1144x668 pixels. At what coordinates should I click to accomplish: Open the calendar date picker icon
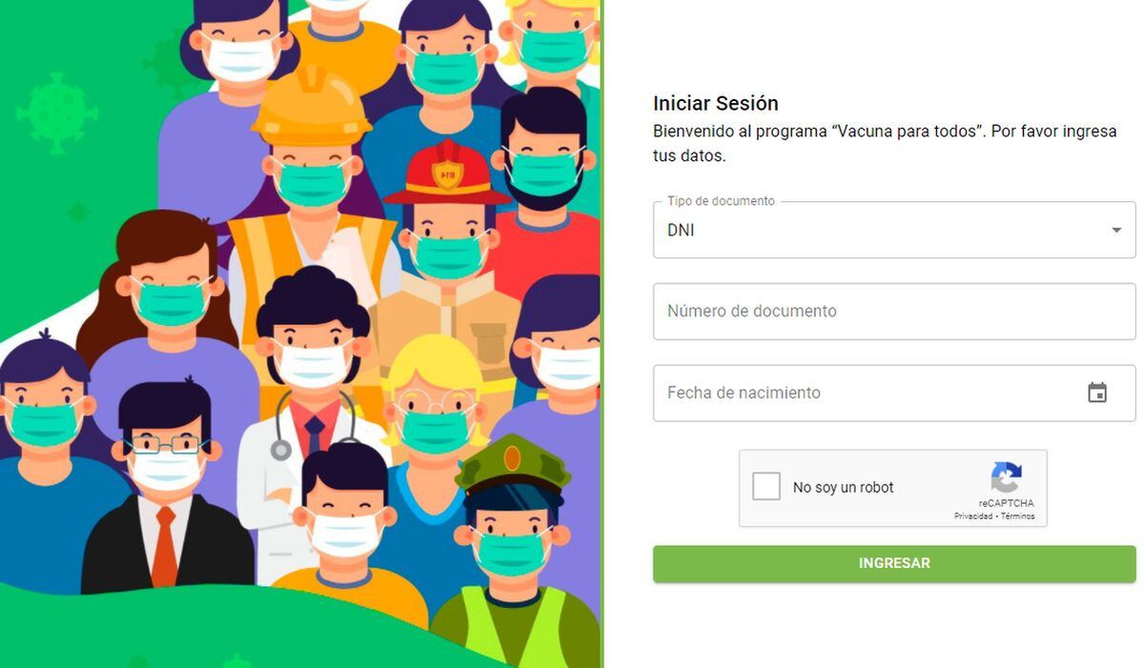tap(1097, 393)
